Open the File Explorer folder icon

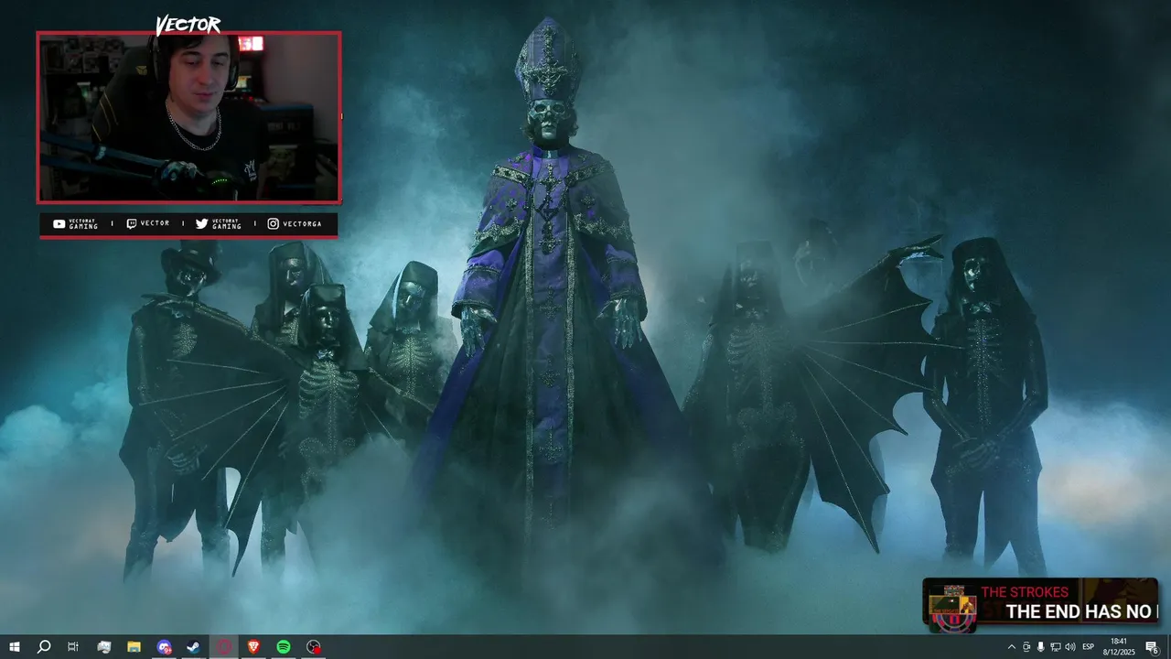point(134,647)
